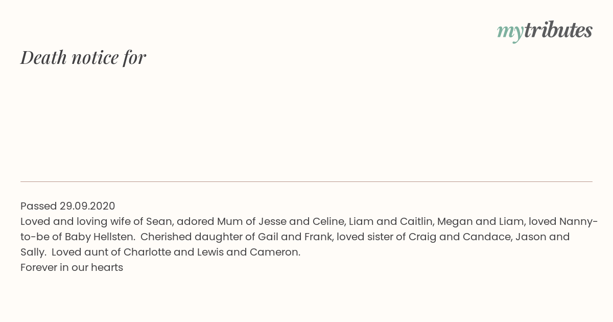Click the word 'Nanny-' at the line end
The width and height of the screenshot is (613, 322).
(x=579, y=221)
